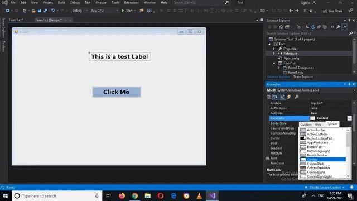
Task: Click the Solution Explorer Home icon
Action: click(281, 27)
